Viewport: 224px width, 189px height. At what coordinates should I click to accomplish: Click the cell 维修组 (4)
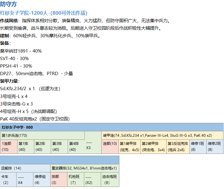[42, 180]
